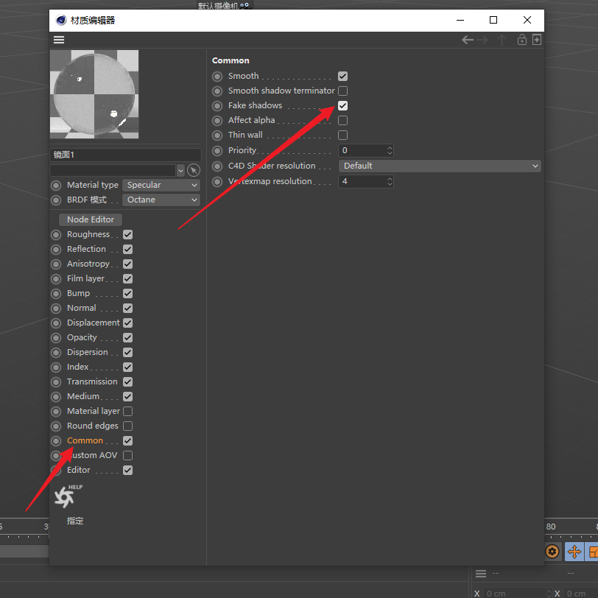Viewport: 598px width, 598px height.
Task: Click the Octane help logo icon
Action: [x=65, y=498]
